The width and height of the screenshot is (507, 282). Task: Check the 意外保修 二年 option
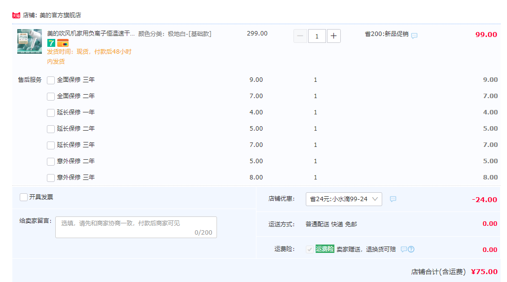coord(51,161)
